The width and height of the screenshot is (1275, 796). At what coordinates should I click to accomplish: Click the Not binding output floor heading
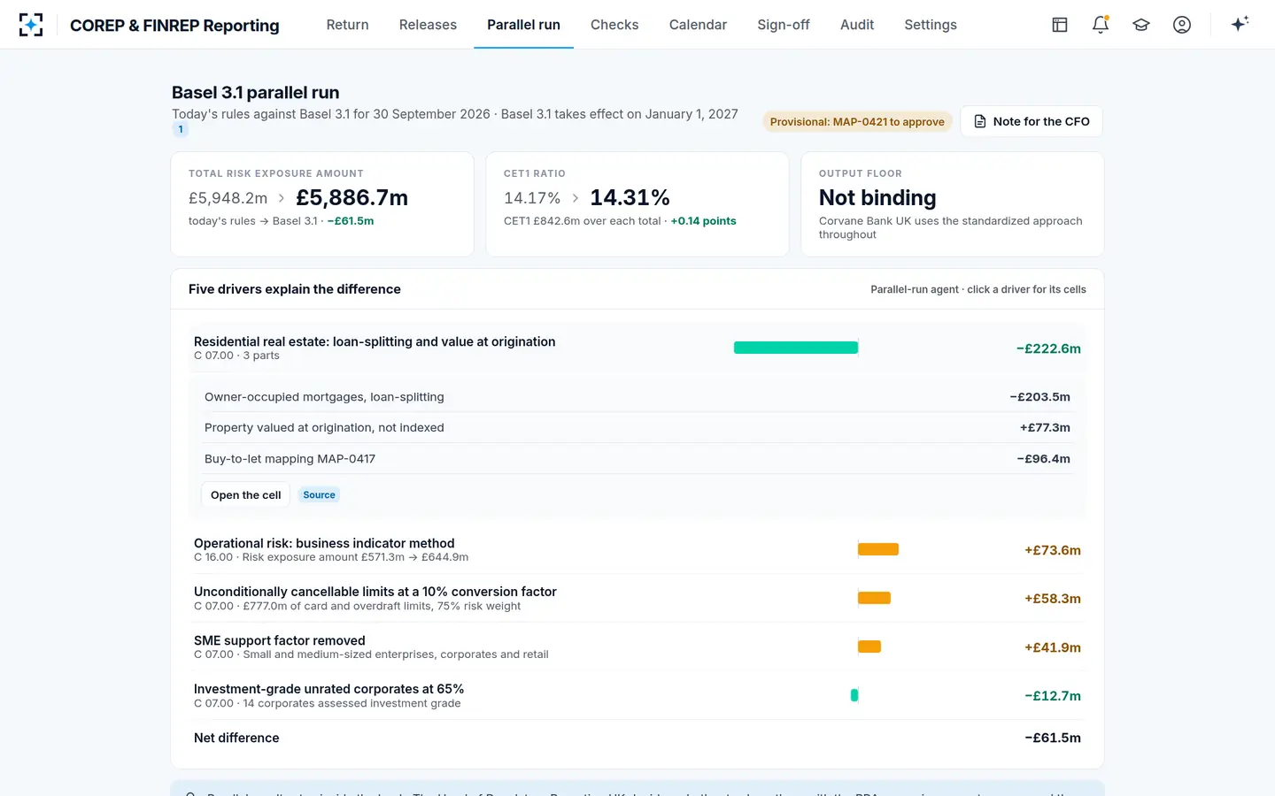(x=877, y=197)
